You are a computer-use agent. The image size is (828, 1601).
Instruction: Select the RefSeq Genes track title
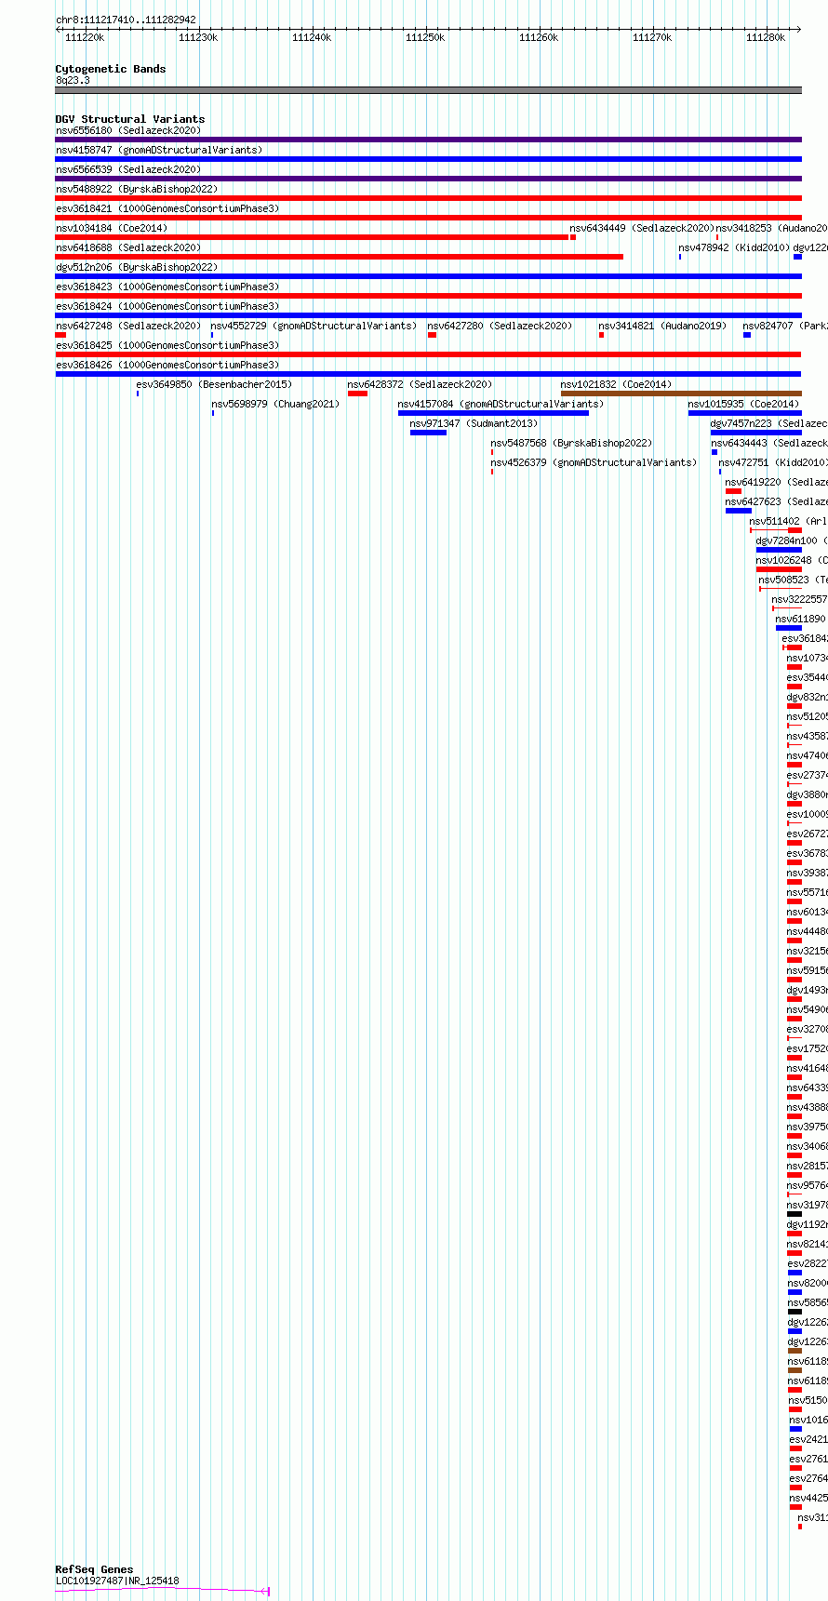click(x=94, y=1569)
